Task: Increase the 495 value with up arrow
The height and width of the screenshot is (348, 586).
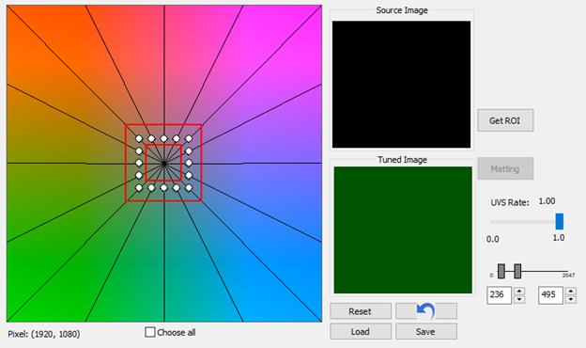Action: pyautogui.click(x=571, y=292)
